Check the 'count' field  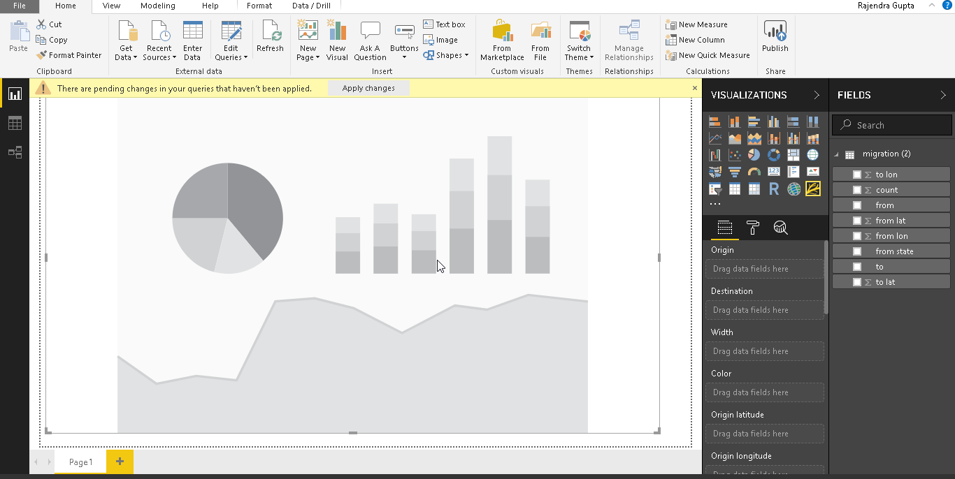tap(857, 190)
